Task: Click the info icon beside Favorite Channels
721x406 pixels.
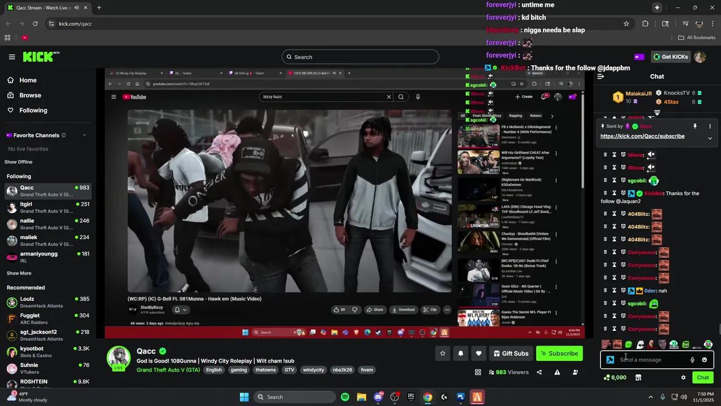Action: [63, 135]
